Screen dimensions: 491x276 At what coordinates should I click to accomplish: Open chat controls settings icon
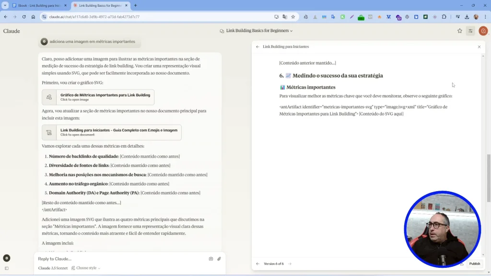click(x=471, y=31)
